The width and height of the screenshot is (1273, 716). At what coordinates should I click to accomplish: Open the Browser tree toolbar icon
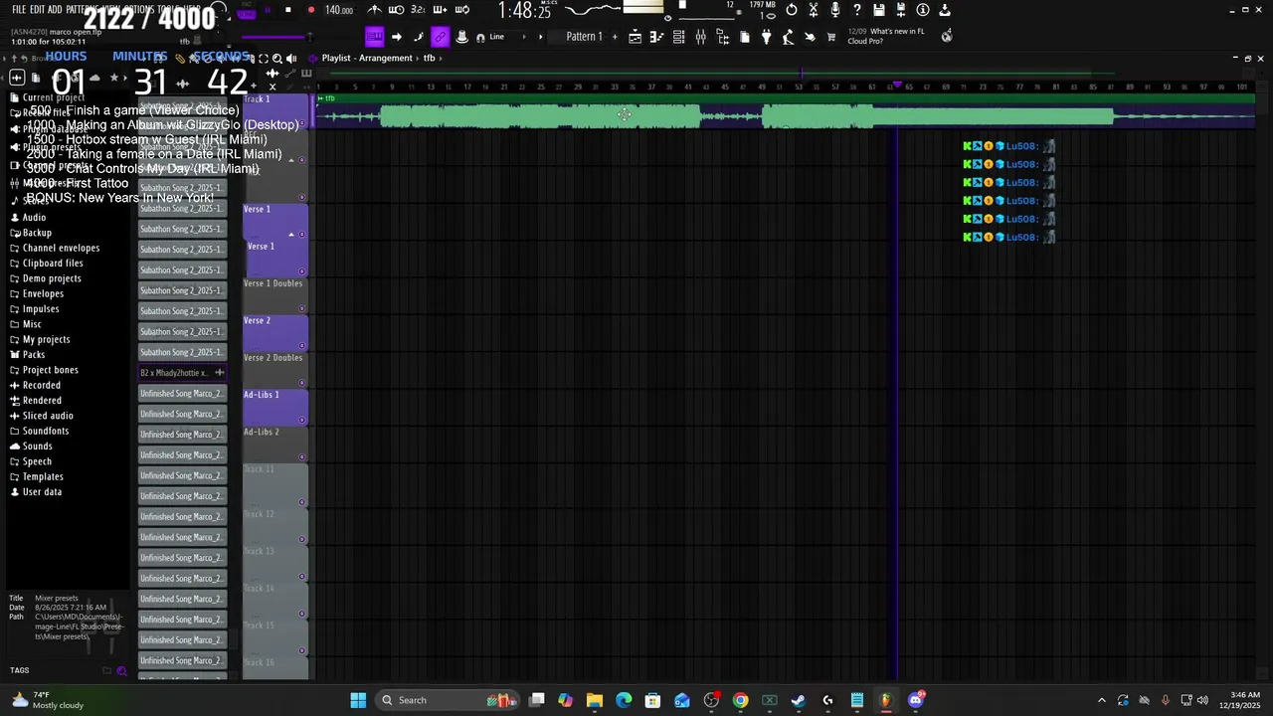pos(722,37)
